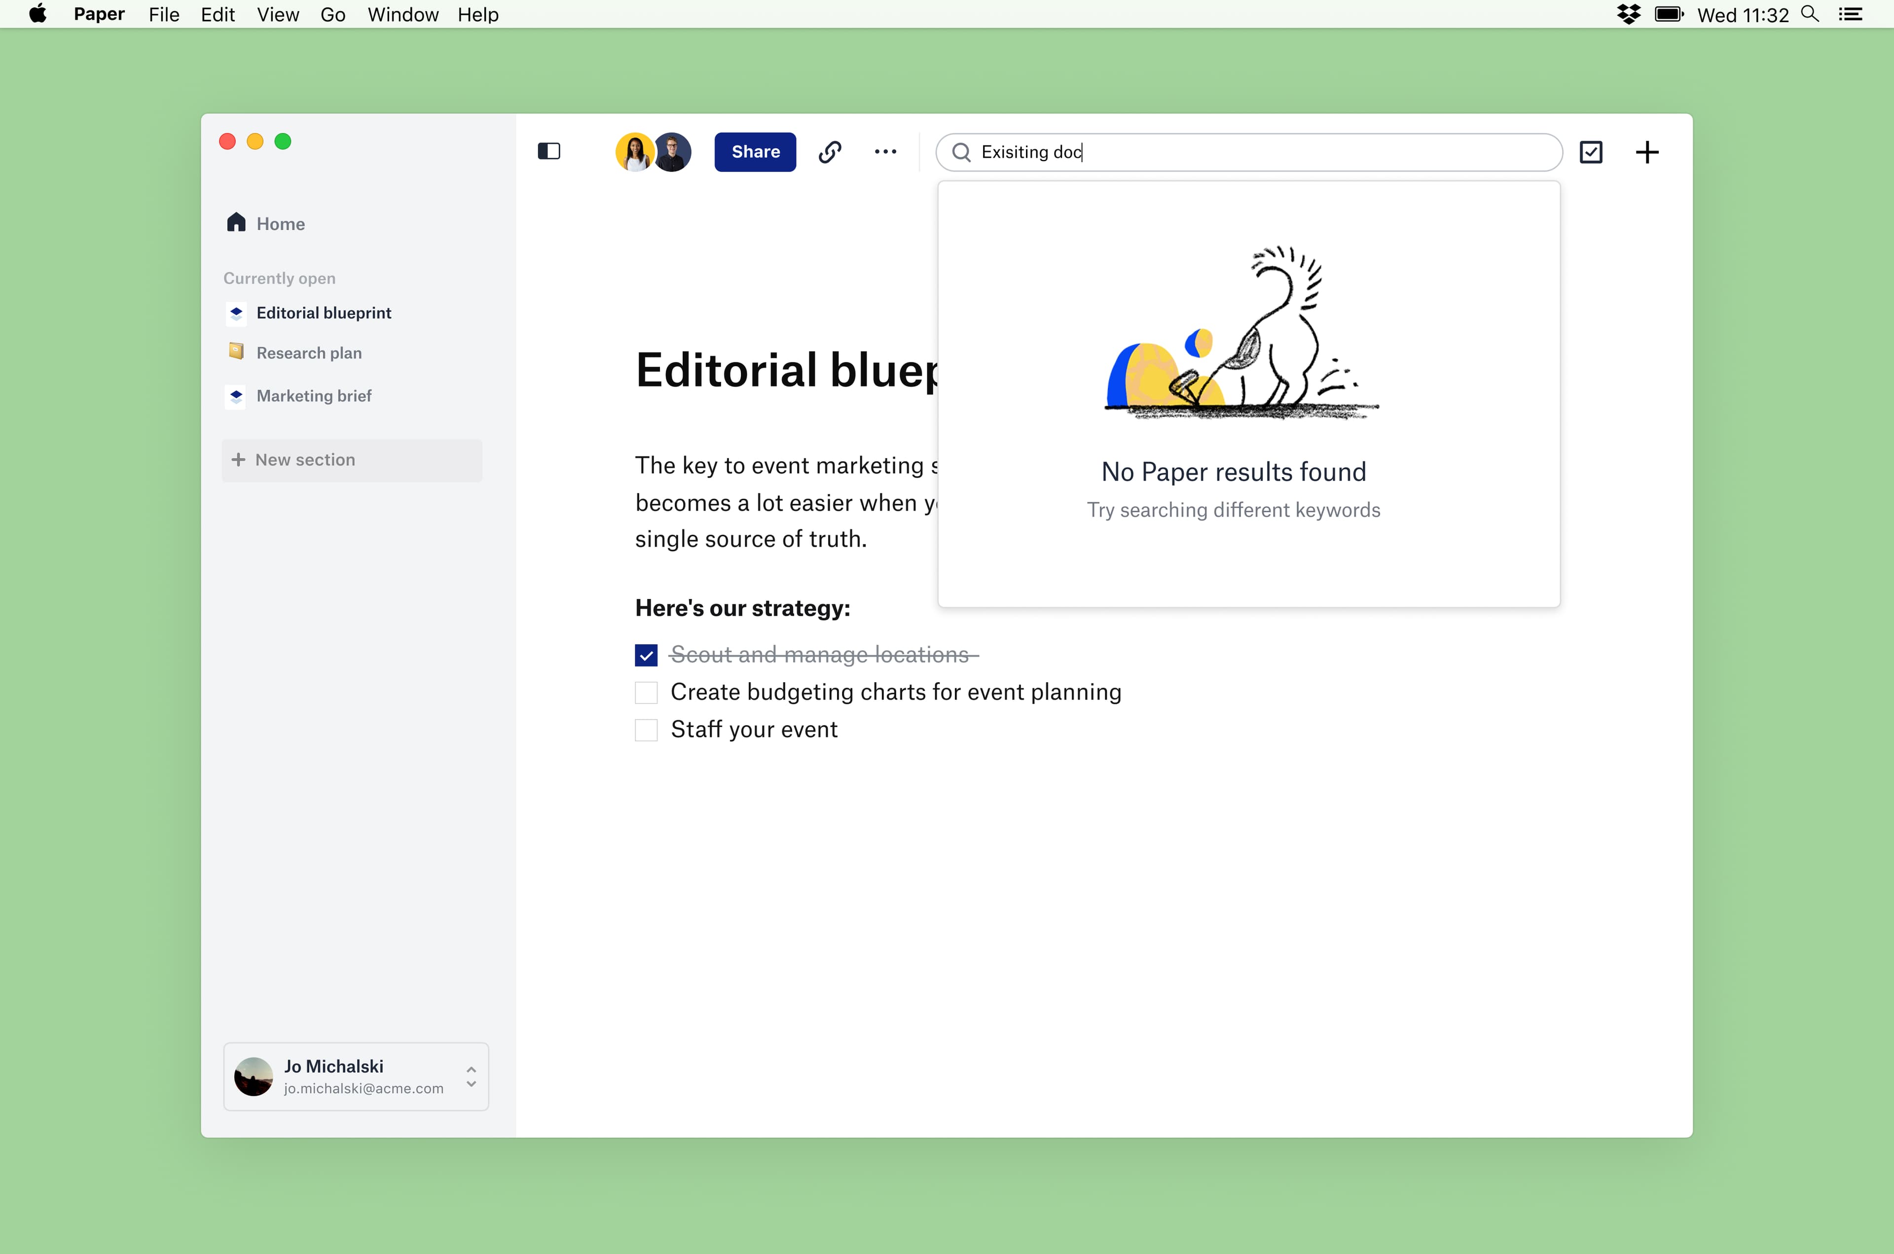Click Jo Michalski's profile picture
The image size is (1894, 1254).
254,1077
